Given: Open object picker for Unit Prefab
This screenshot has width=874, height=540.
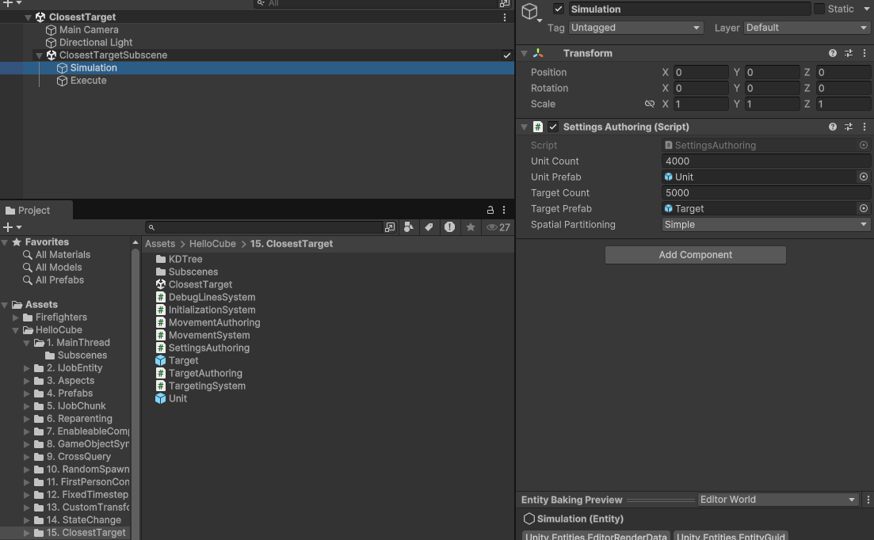Looking at the screenshot, I should (x=864, y=177).
